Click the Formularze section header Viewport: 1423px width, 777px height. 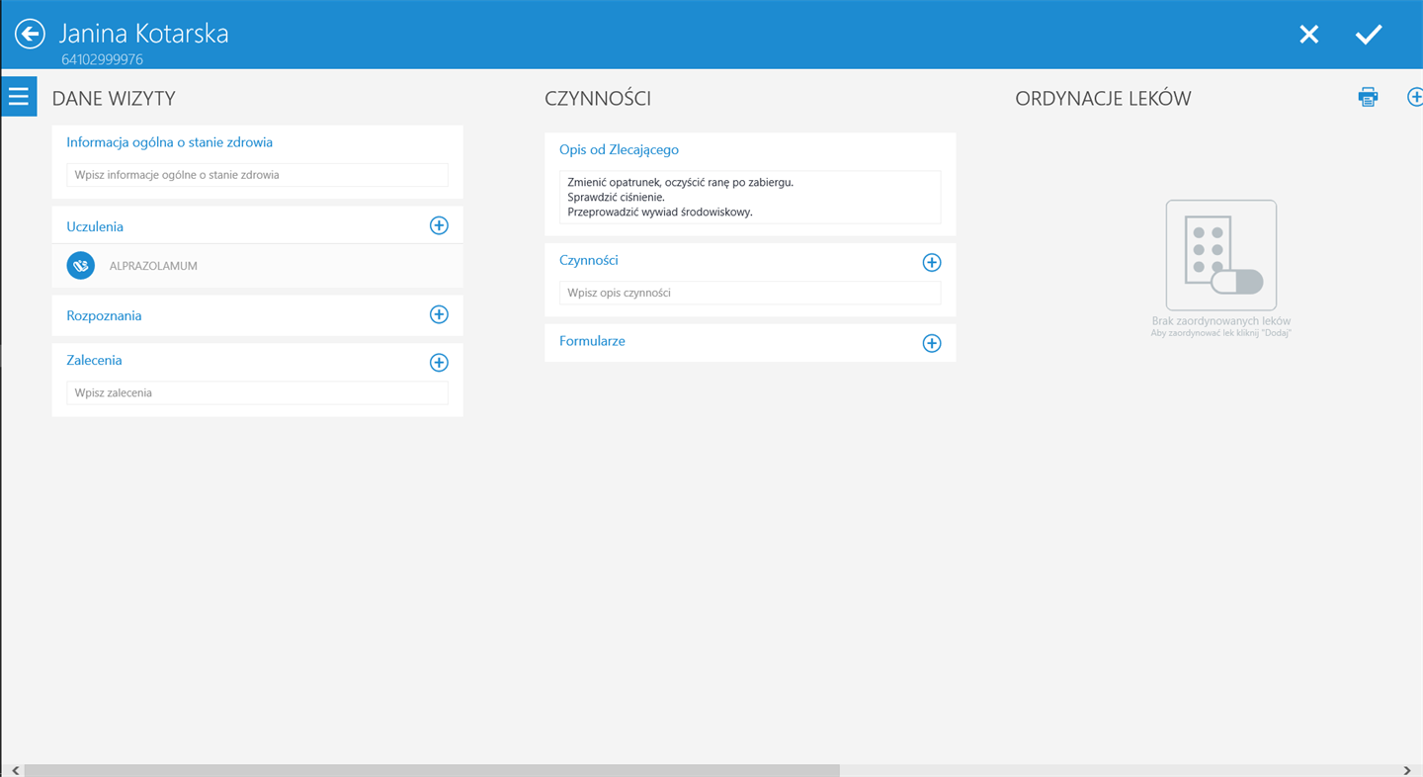tap(592, 341)
